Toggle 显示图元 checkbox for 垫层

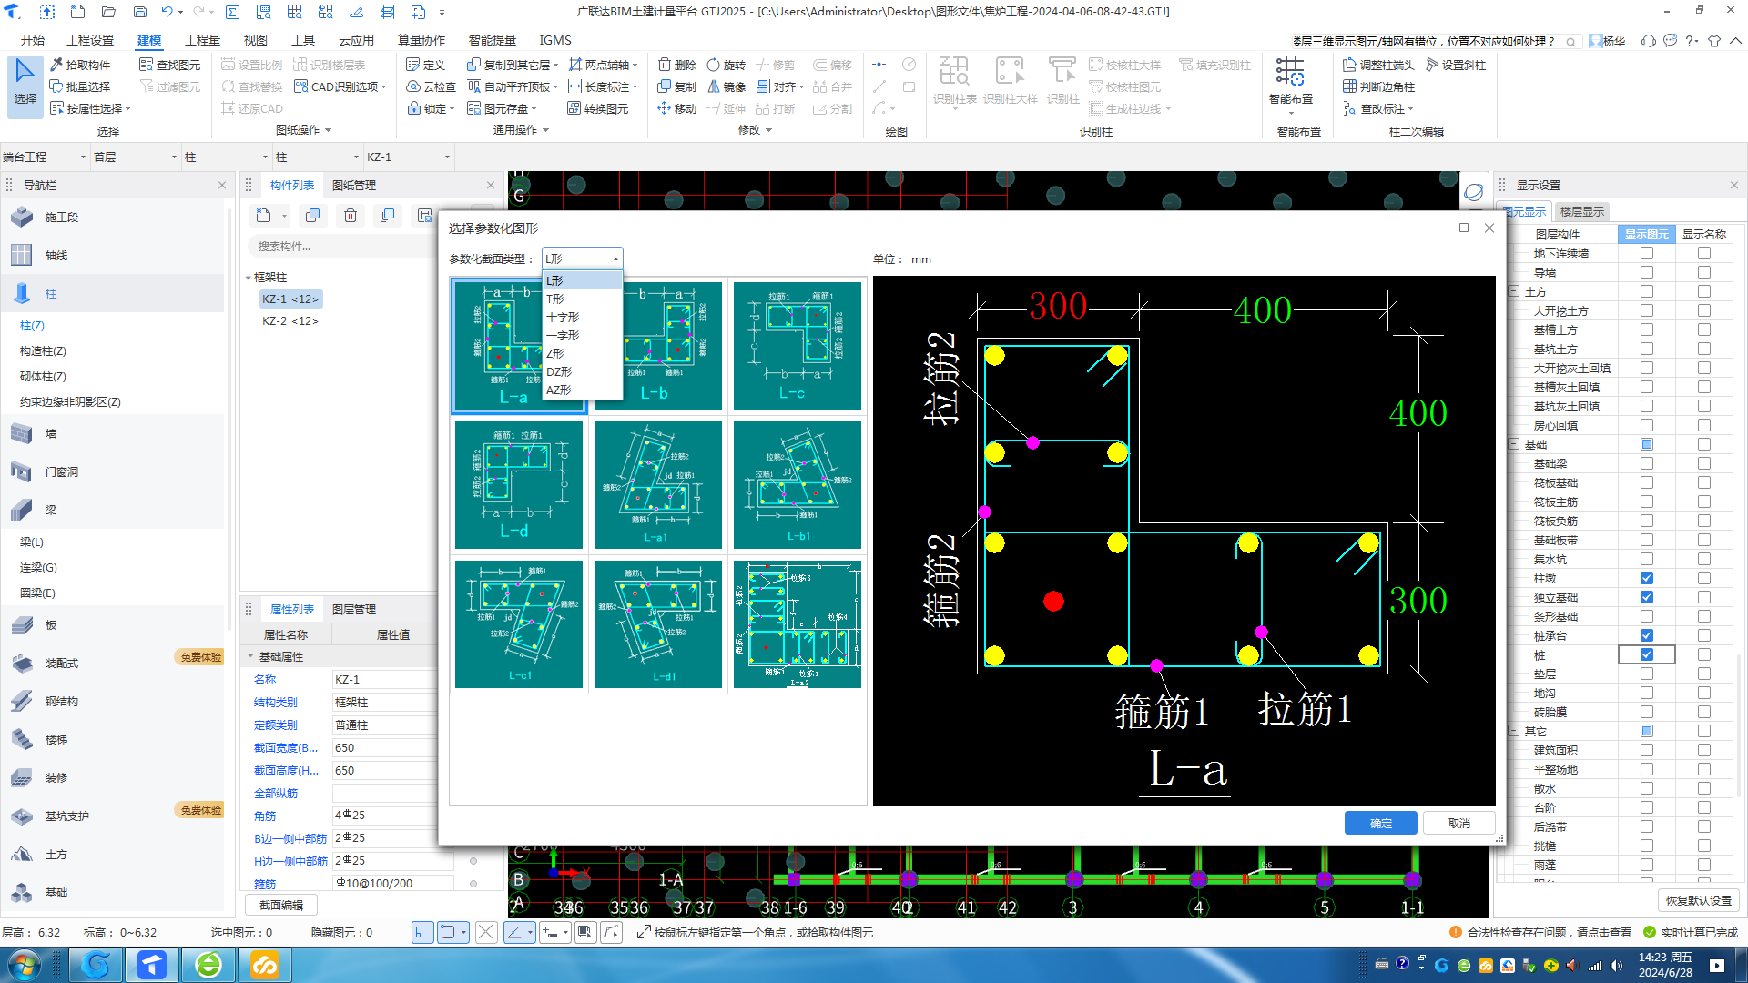click(x=1647, y=674)
